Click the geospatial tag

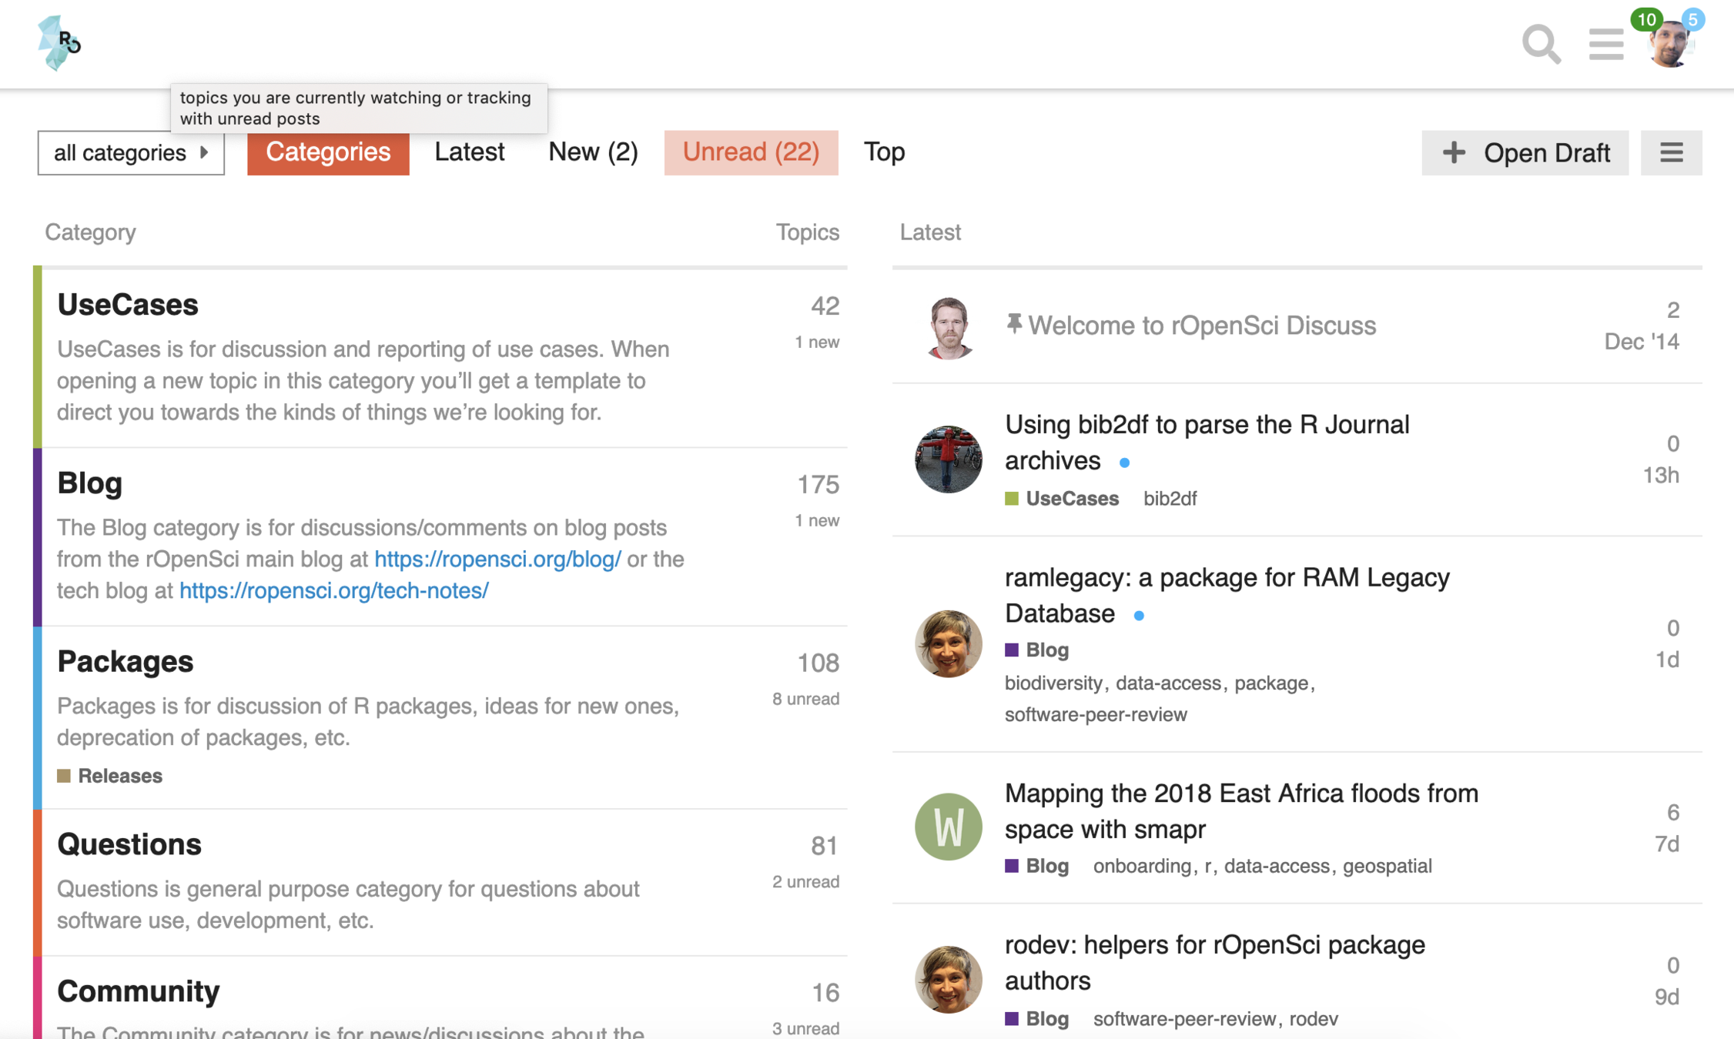(x=1388, y=866)
